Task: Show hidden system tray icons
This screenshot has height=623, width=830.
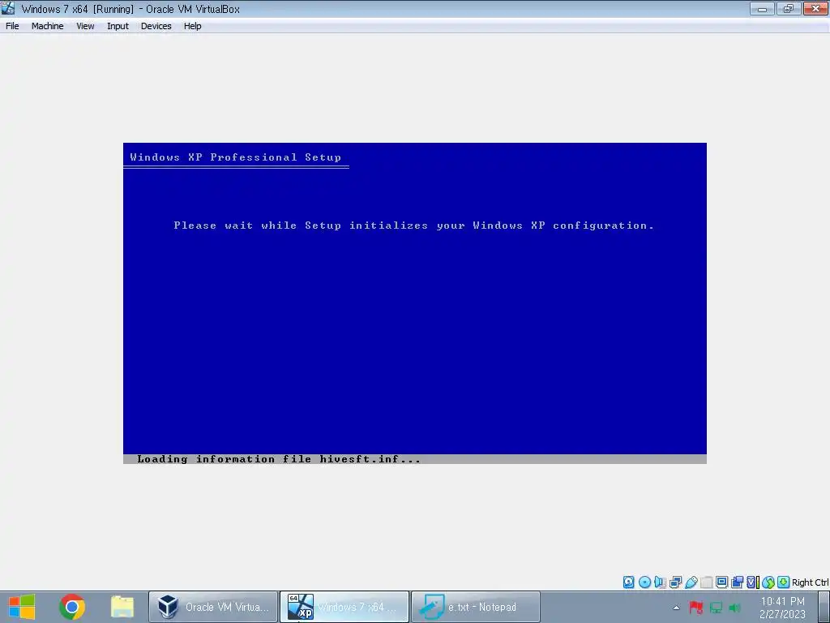Action: point(676,608)
